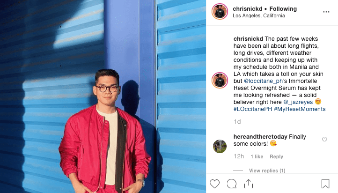
Task: Open chrisnickd avatar beside the caption
Action: [x=220, y=80]
